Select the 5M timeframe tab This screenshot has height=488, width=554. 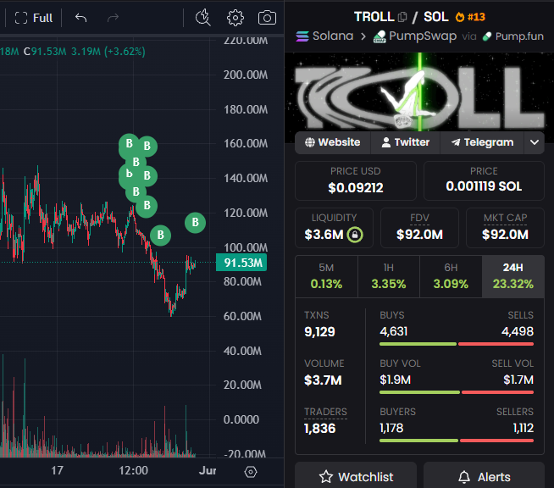pyautogui.click(x=326, y=276)
